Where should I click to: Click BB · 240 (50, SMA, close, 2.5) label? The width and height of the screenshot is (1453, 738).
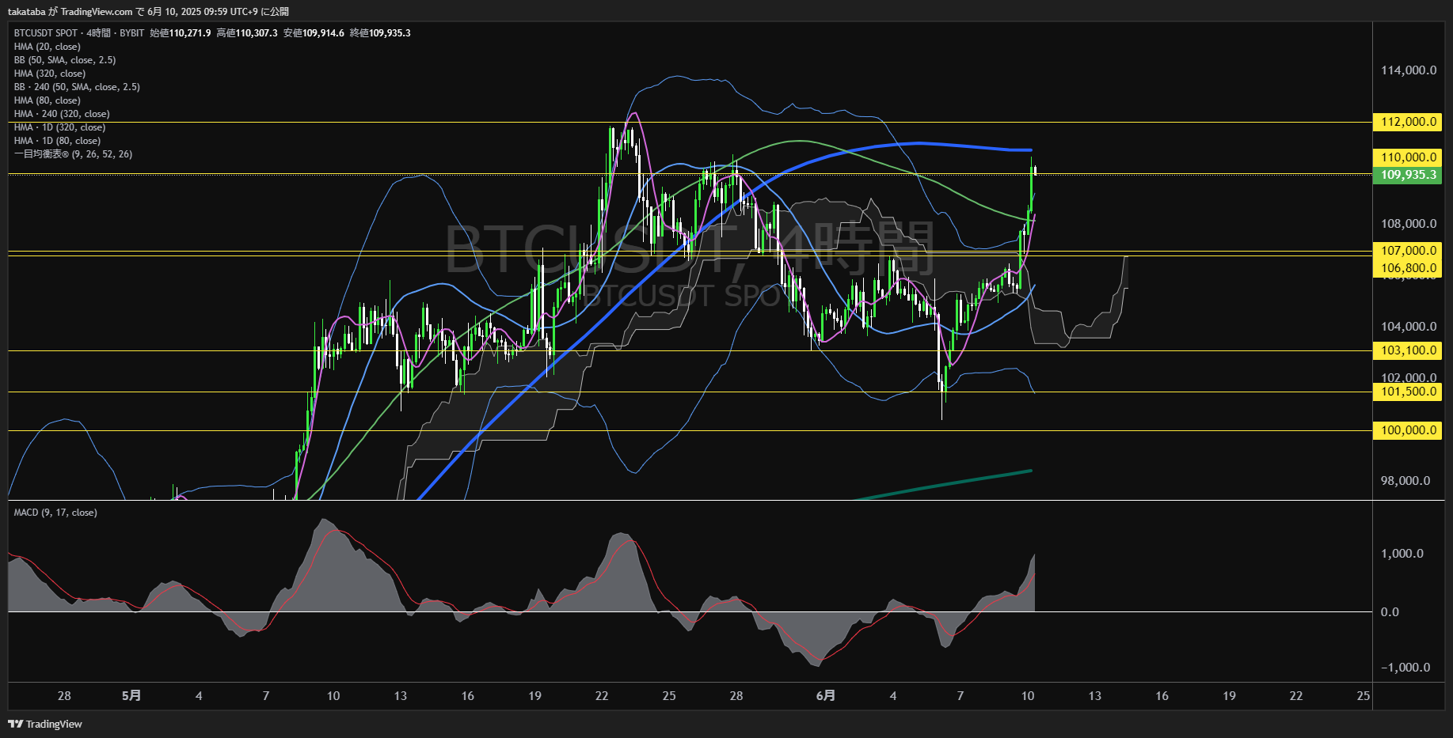[77, 87]
